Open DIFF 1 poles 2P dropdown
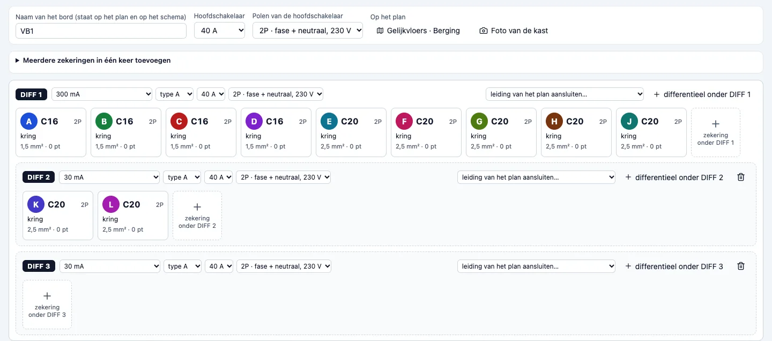 [276, 94]
